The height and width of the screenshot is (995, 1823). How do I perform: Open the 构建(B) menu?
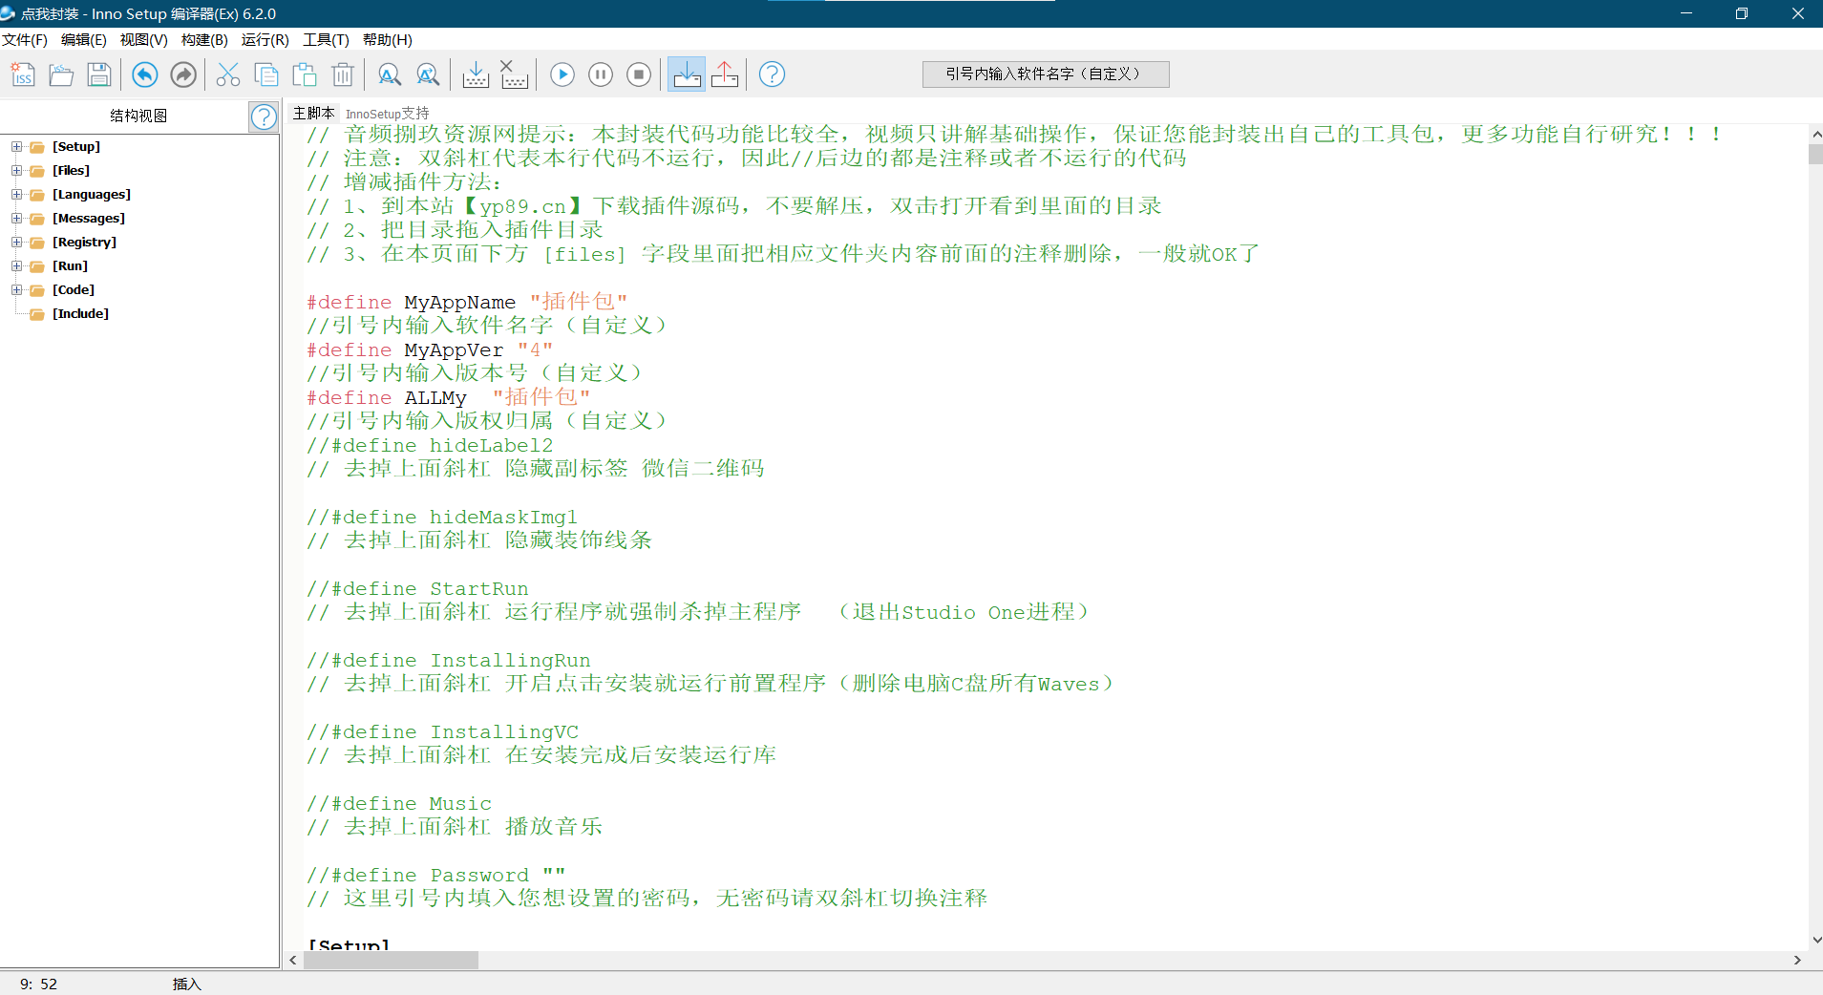[x=204, y=40]
